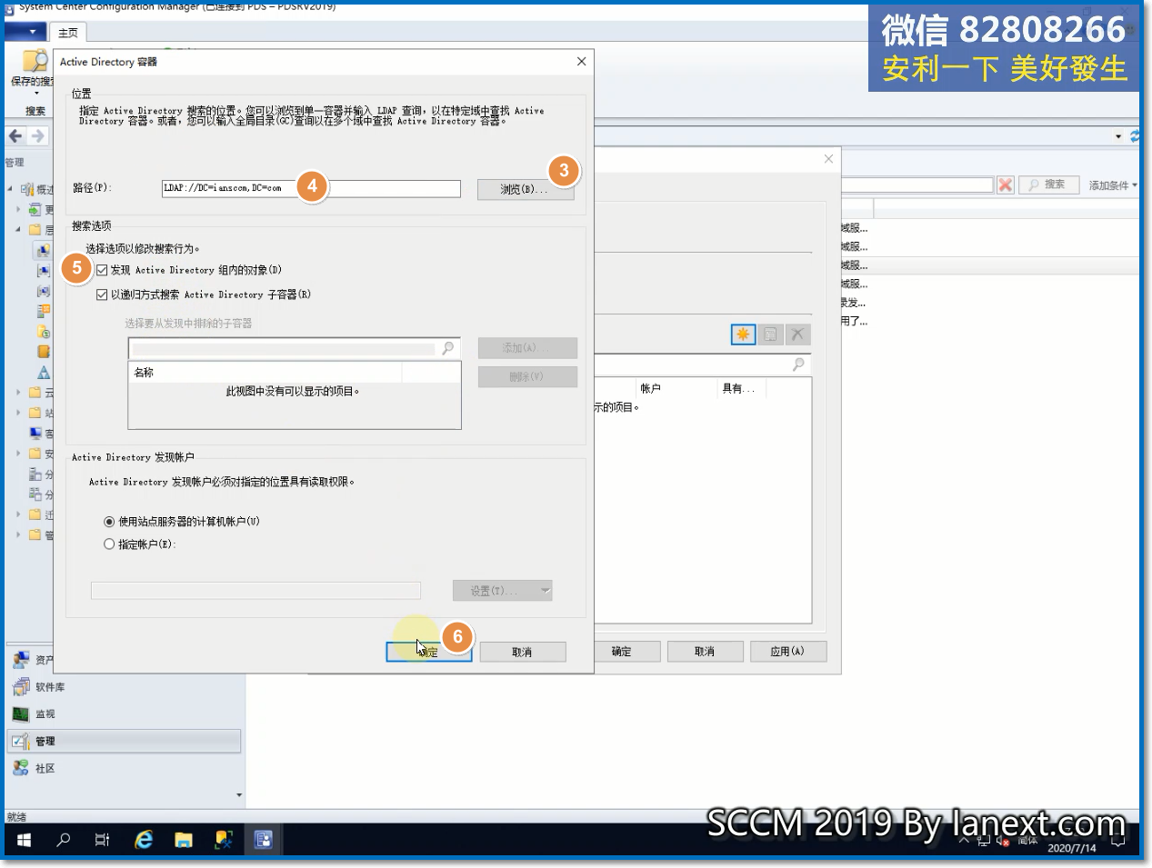Close the background properties dialog
The width and height of the screenshot is (1152, 868).
pos(828,159)
